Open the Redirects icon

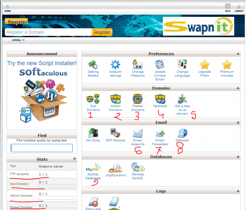click(160, 99)
